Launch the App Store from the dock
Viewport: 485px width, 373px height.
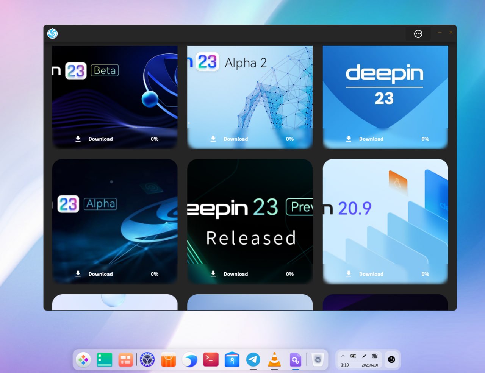(x=169, y=359)
